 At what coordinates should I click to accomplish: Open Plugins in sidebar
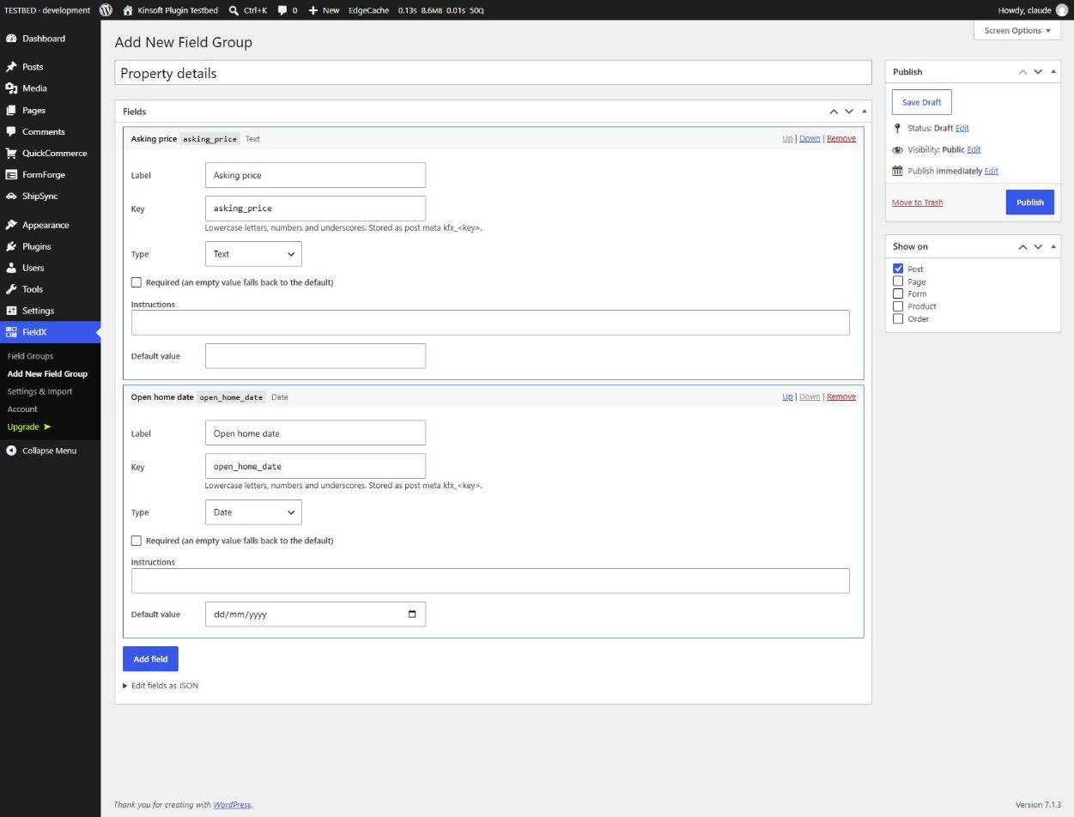pyautogui.click(x=50, y=246)
